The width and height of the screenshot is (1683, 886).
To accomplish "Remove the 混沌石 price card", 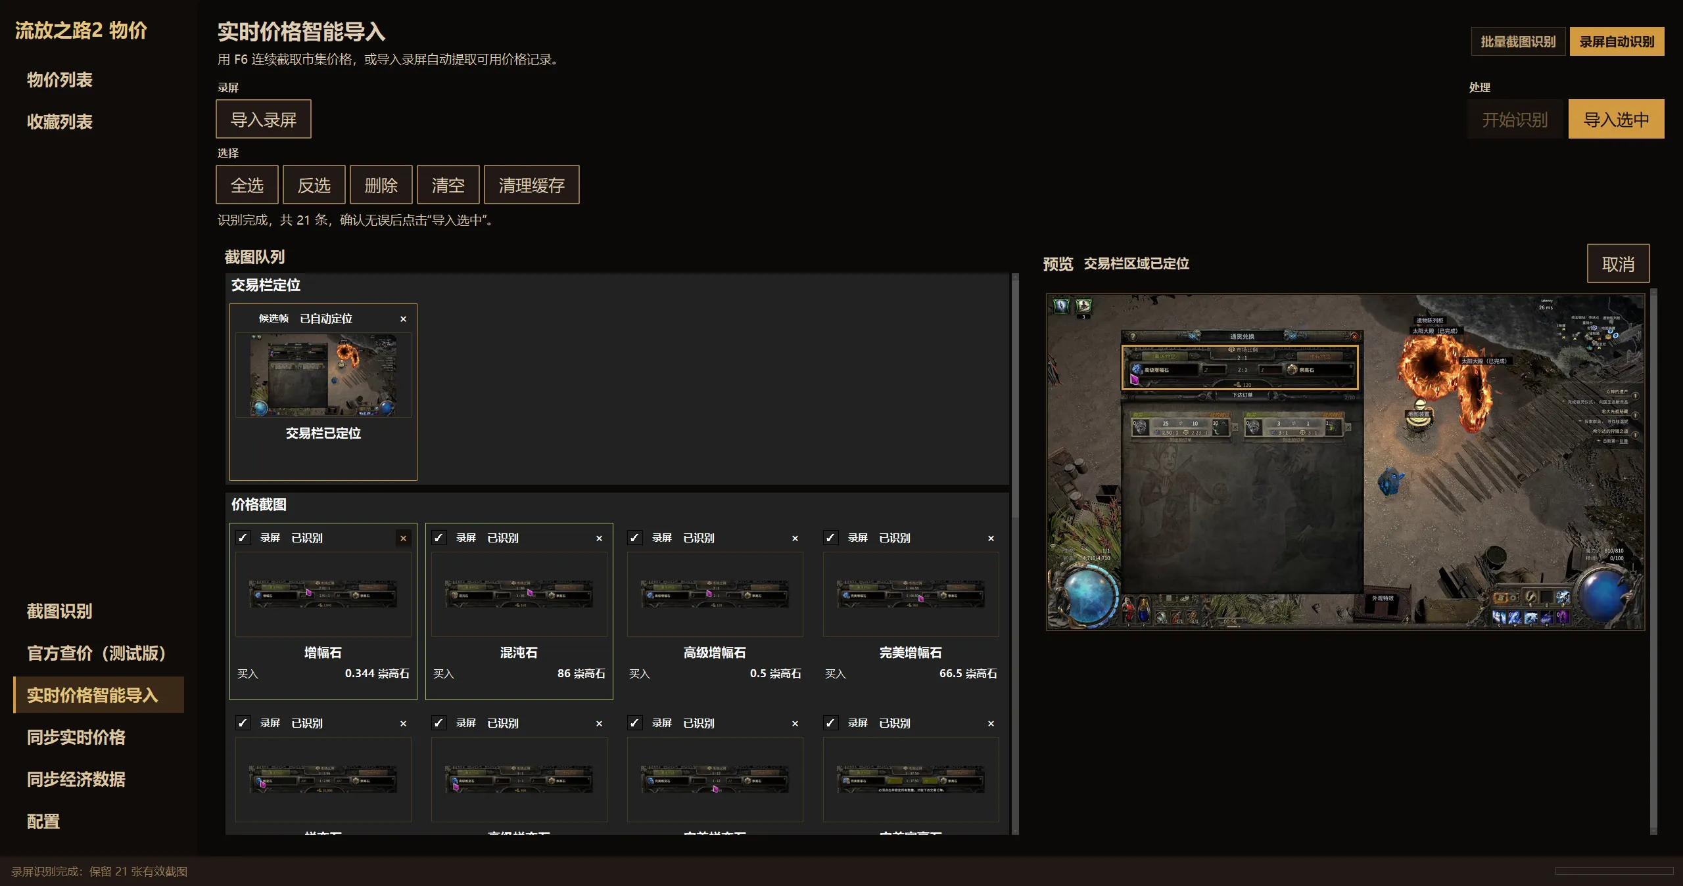I will pos(599,539).
